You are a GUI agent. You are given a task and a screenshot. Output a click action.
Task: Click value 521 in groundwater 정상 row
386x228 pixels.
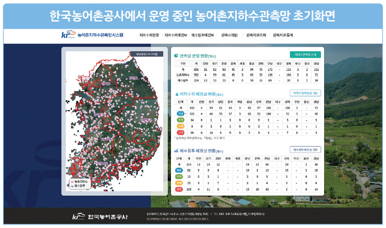(192, 114)
